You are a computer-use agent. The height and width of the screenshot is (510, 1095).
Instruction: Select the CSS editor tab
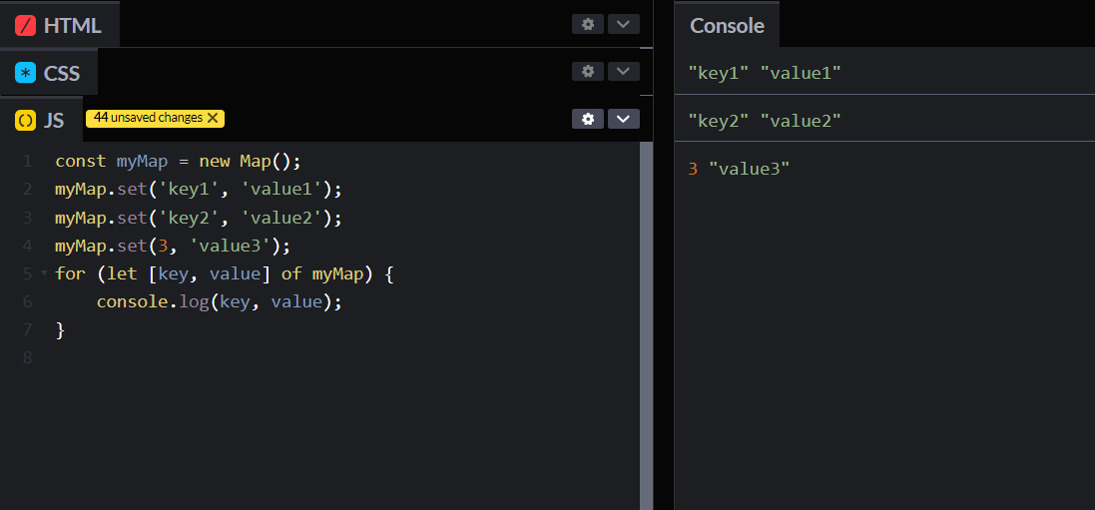point(61,73)
